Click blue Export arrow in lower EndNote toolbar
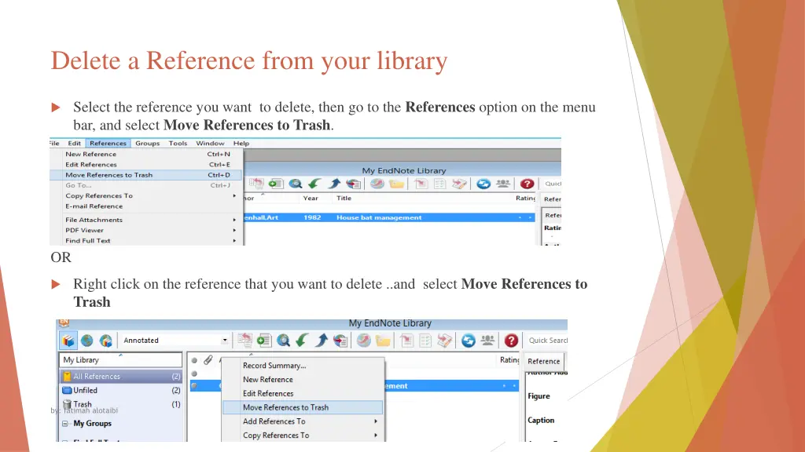 [322, 340]
